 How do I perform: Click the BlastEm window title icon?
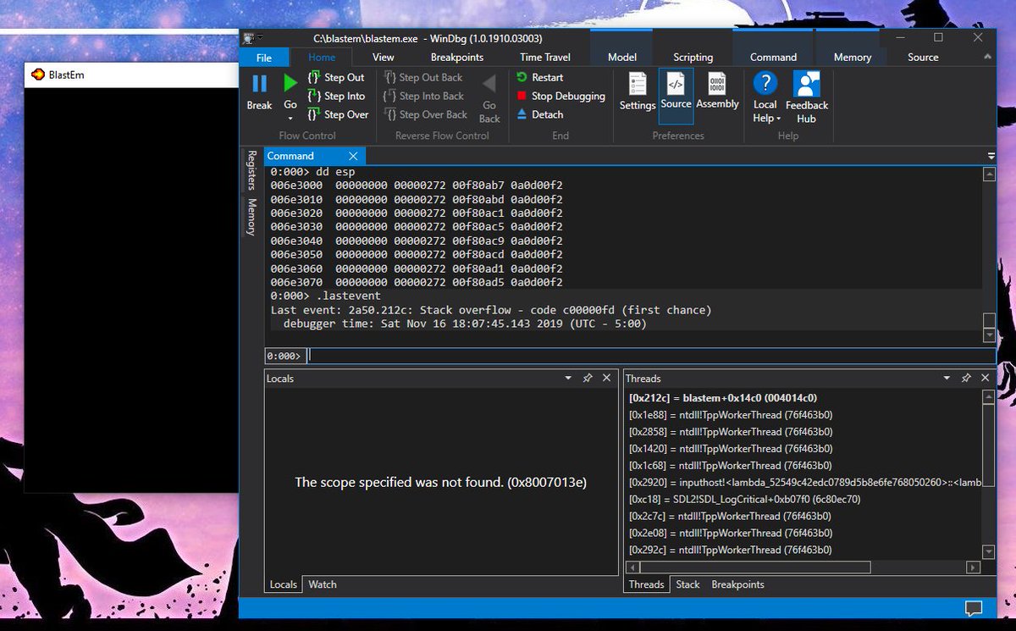[38, 75]
